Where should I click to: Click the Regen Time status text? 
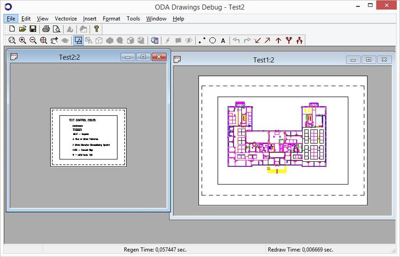[155, 250]
